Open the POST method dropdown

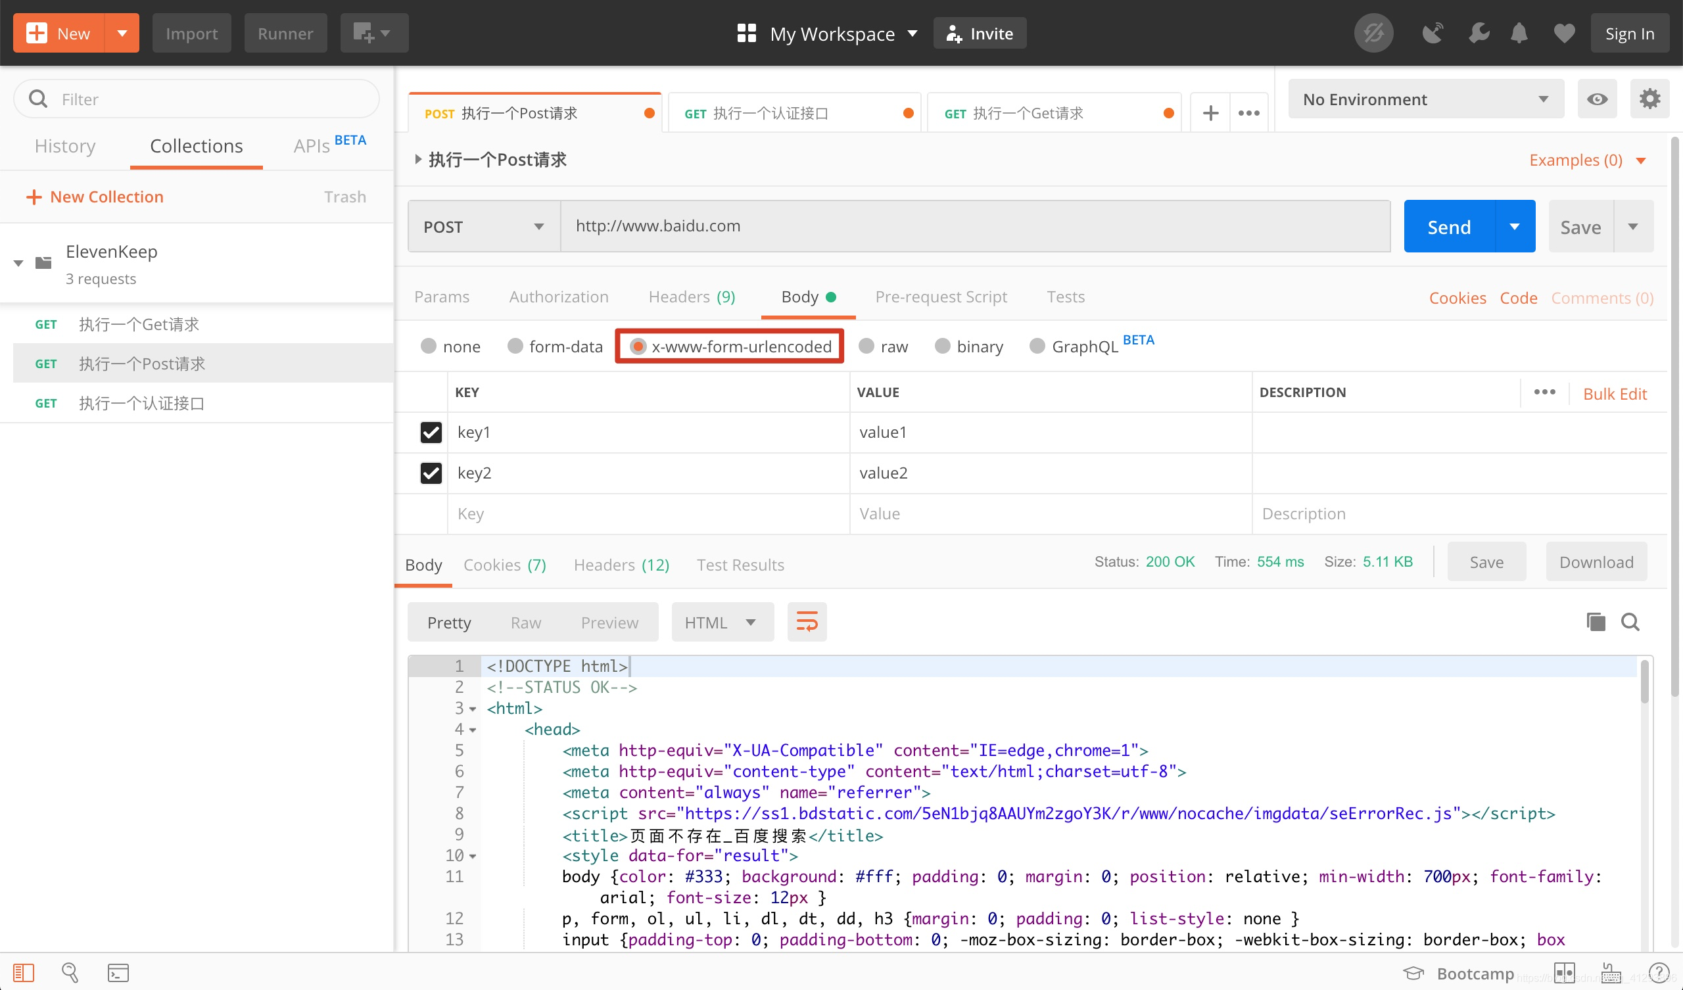485,226
